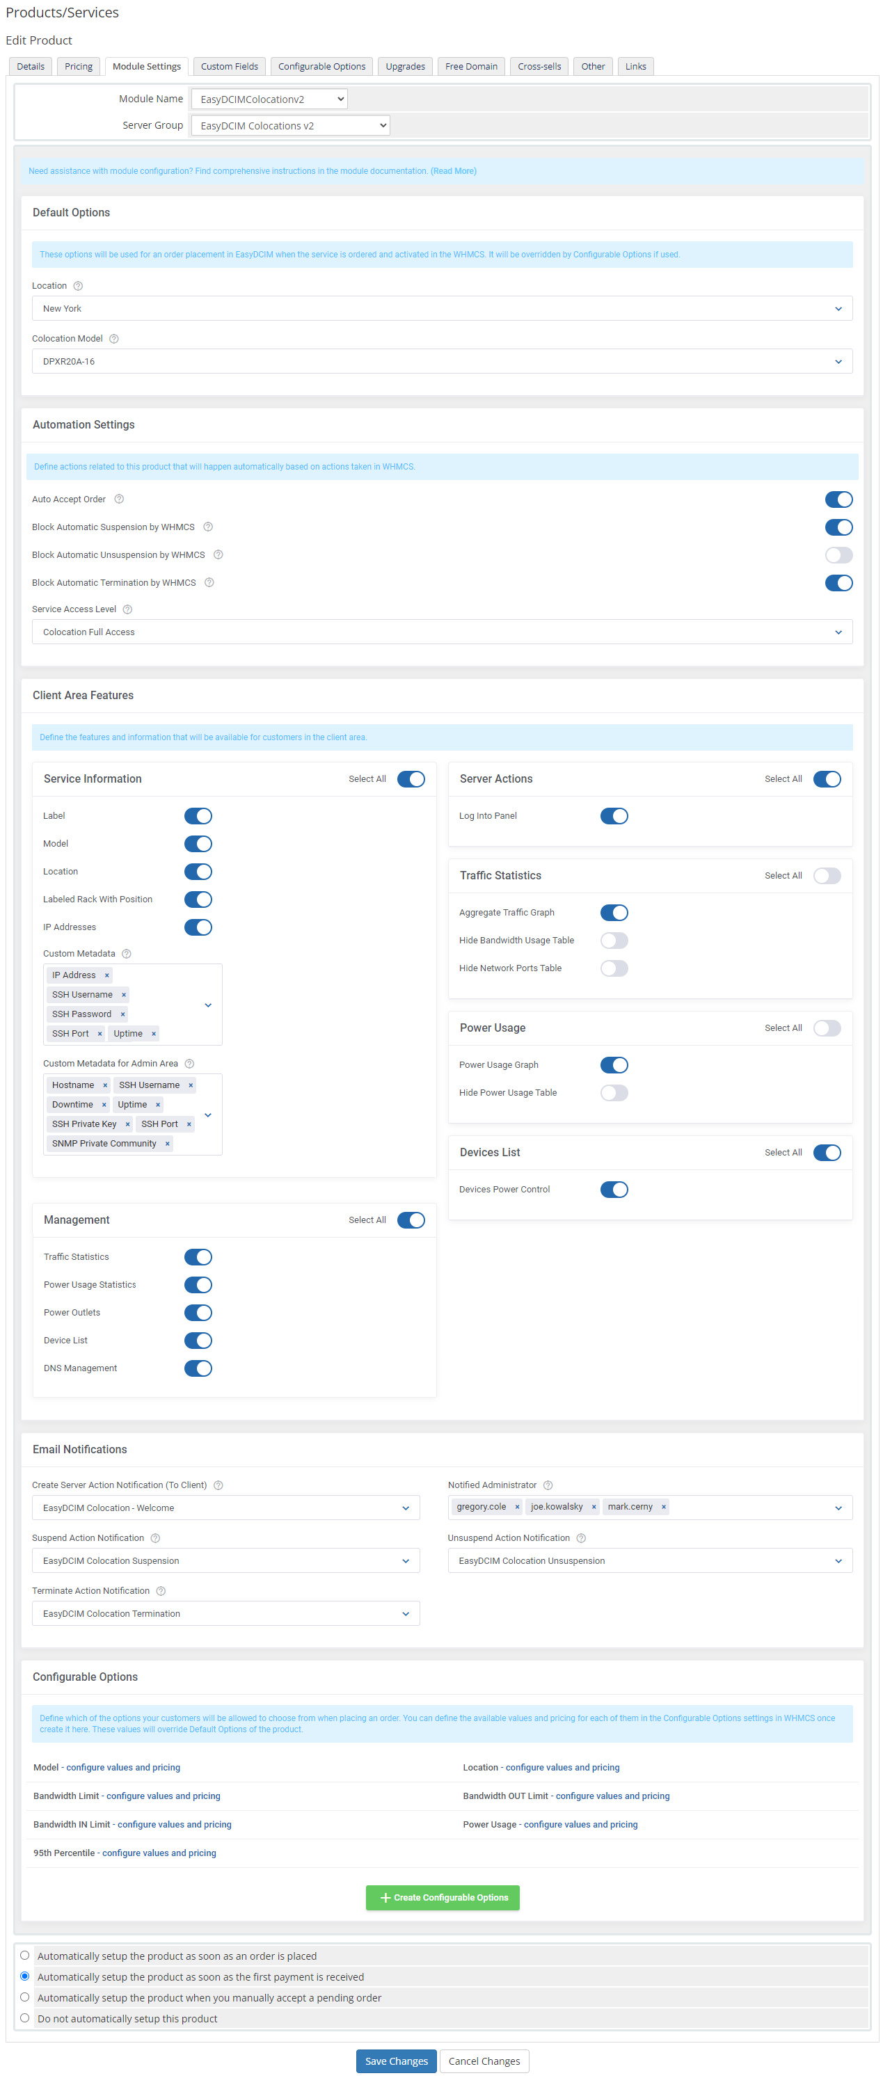Open the Terminate Action Notification dropdown
Screen dimensions: 883x2078
point(225,1613)
